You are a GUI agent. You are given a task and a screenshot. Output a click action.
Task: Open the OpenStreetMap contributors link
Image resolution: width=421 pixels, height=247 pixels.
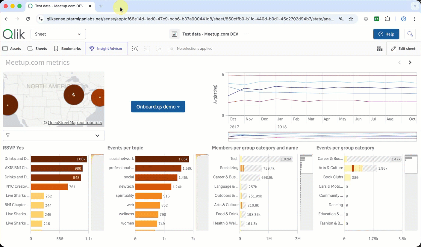(75, 123)
